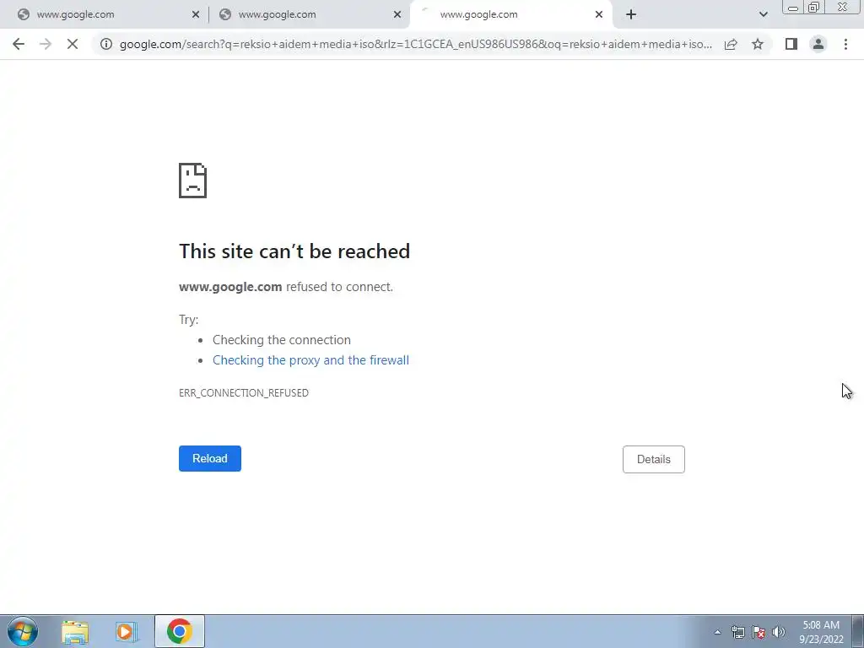Open the Chrome three-dot menu

(845, 44)
